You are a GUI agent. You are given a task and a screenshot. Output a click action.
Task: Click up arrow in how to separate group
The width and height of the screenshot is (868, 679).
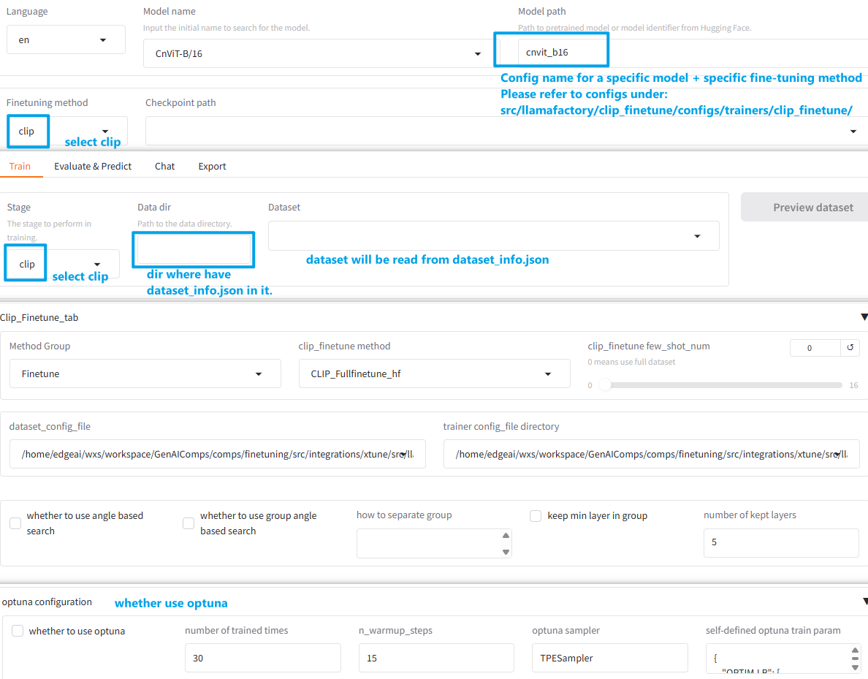[x=506, y=536]
